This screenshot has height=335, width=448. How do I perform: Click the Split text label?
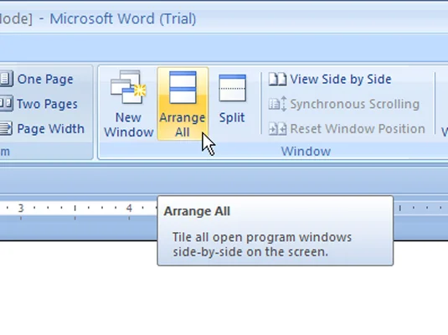pyautogui.click(x=232, y=117)
